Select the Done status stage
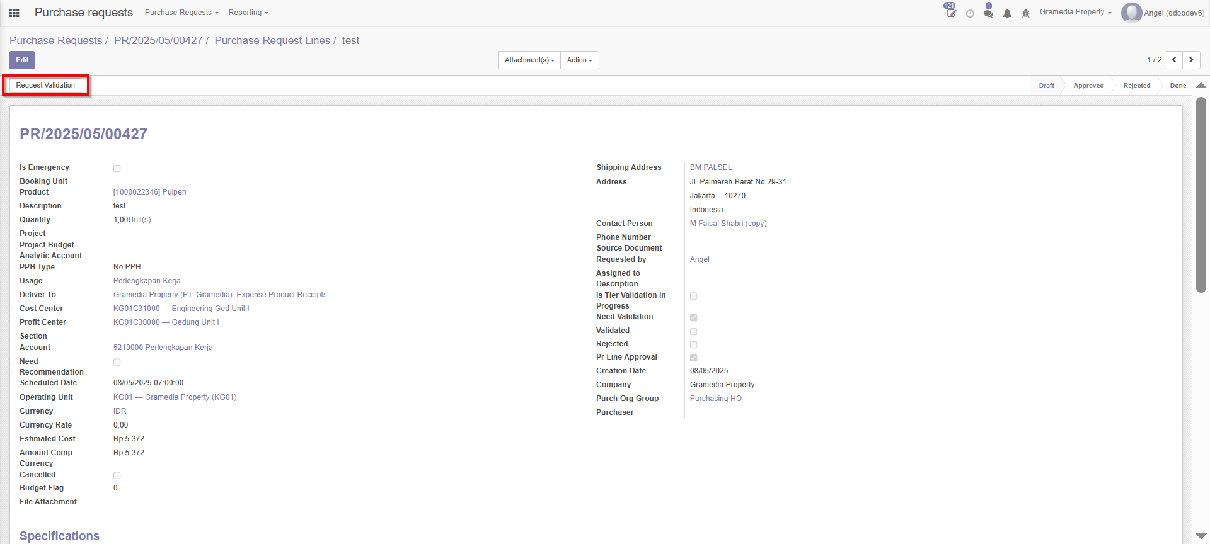The height and width of the screenshot is (544, 1210). [x=1178, y=86]
